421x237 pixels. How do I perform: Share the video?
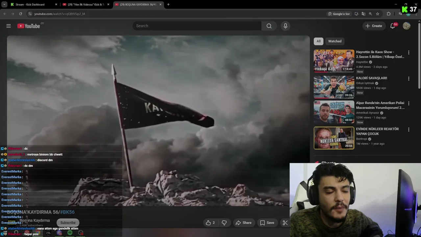click(243, 223)
